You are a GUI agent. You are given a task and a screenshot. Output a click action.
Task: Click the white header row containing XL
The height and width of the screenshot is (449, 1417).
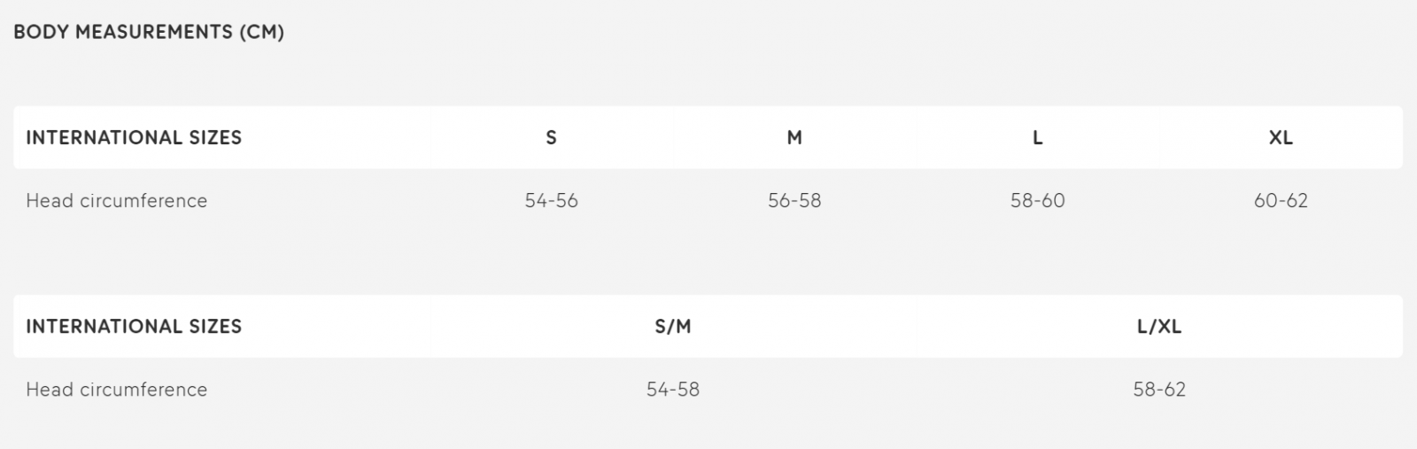coord(708,137)
